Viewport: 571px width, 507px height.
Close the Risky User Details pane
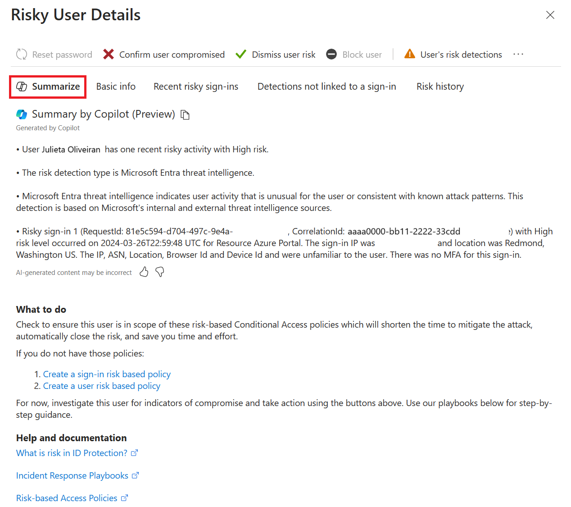pyautogui.click(x=550, y=15)
